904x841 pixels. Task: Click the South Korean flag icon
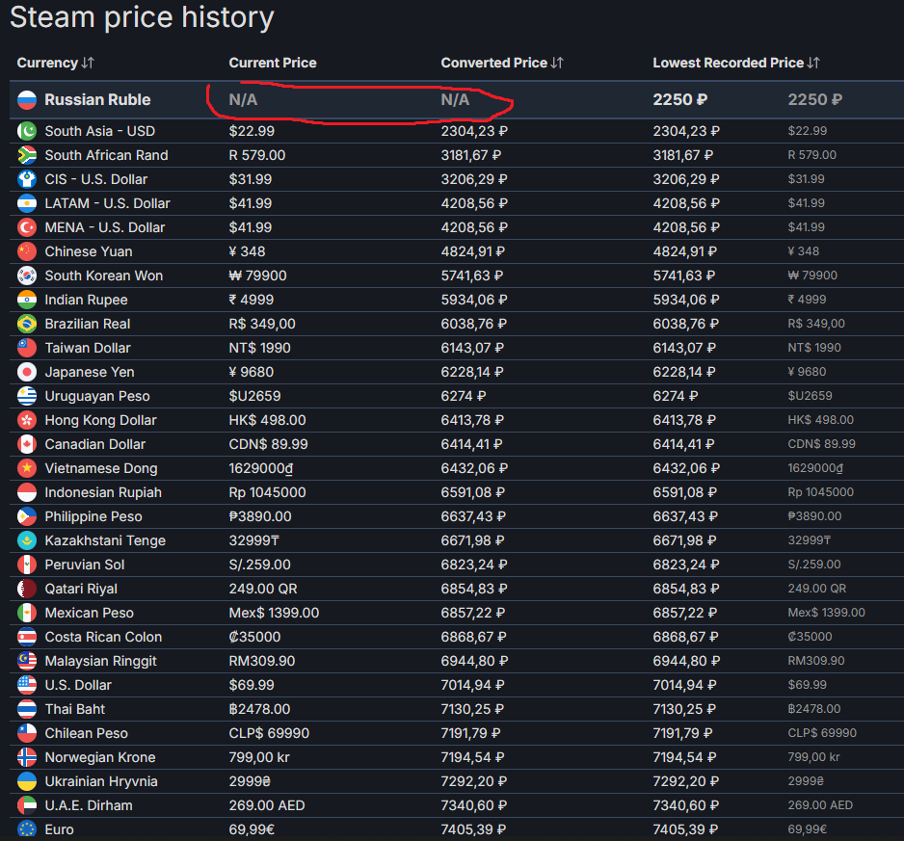tap(27, 276)
